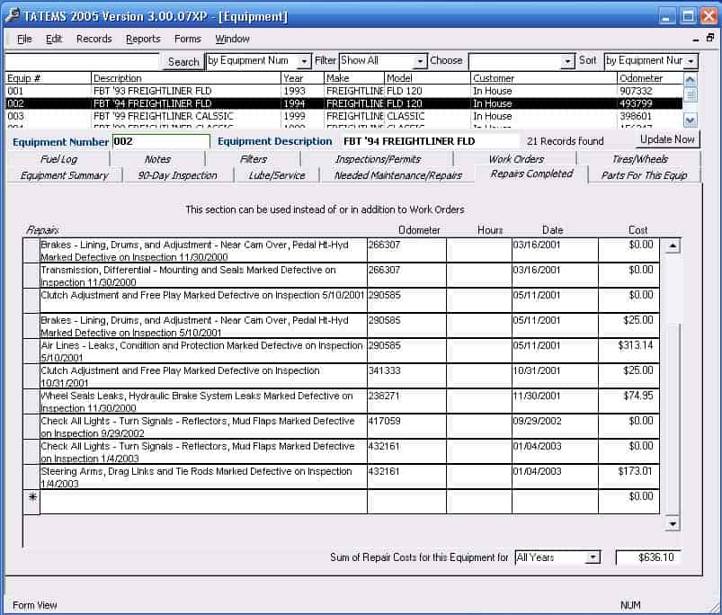Image resolution: width=722 pixels, height=615 pixels.
Task: Select equipment row 003 FBT '99 FREIGHTLINER CALSSIC
Action: [x=343, y=116]
